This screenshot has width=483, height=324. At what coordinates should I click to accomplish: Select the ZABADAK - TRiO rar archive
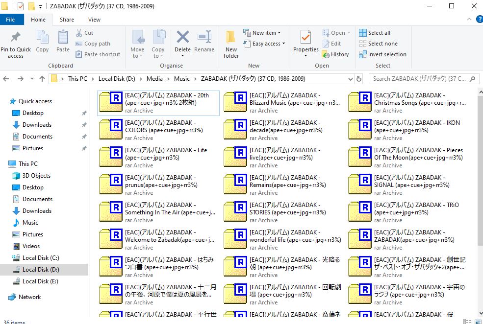[408, 212]
